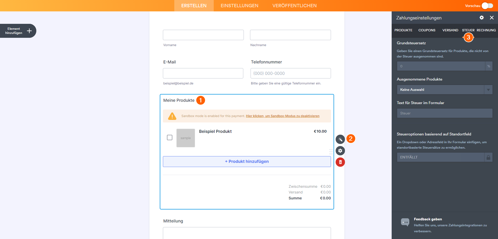The width and height of the screenshot is (498, 239).
Task: Check the Beispiel Produkt checkbox
Action: click(170, 137)
